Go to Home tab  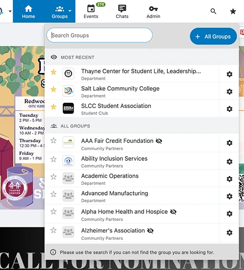click(x=28, y=11)
